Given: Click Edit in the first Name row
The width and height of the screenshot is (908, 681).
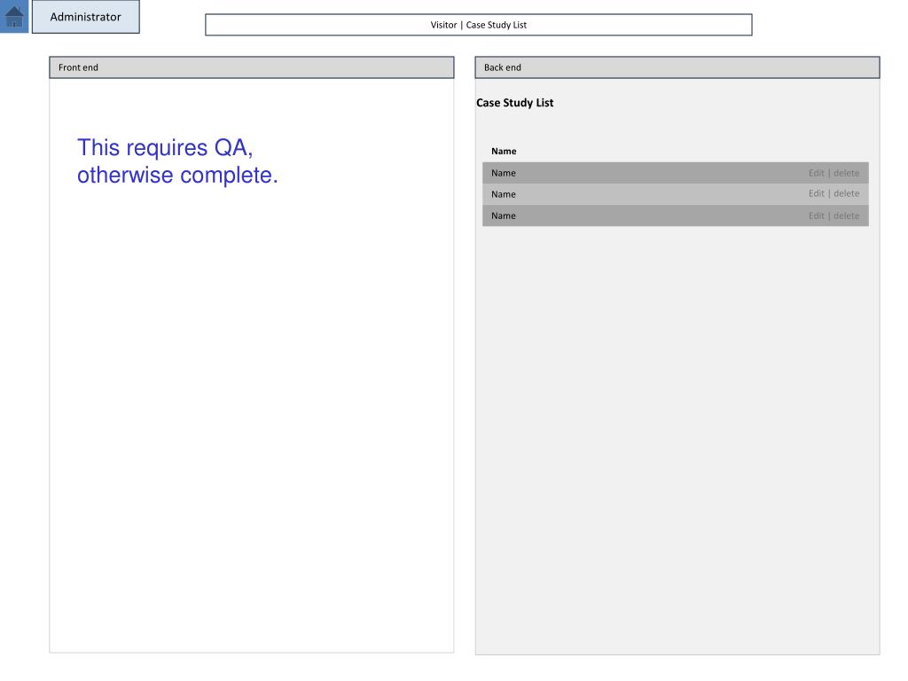Looking at the screenshot, I should [816, 173].
